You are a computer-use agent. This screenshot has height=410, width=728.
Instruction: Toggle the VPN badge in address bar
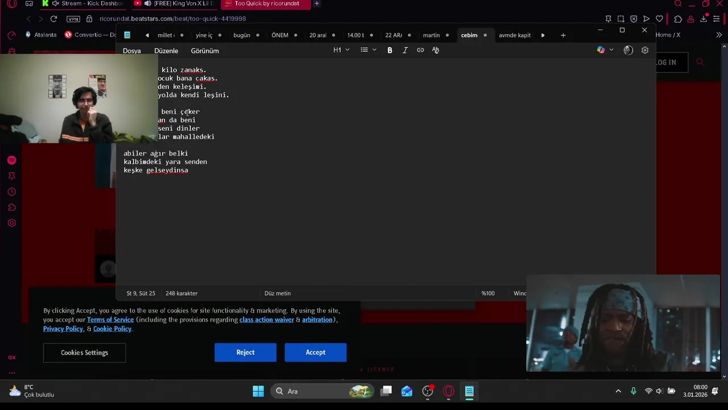(73, 19)
